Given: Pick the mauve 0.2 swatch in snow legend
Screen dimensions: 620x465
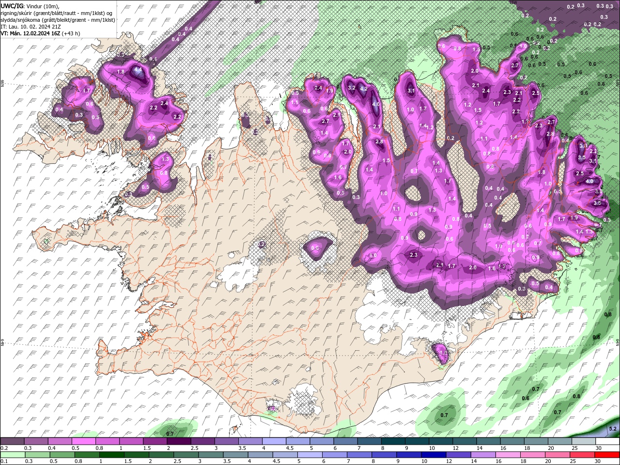Looking at the screenshot, I should [12, 441].
